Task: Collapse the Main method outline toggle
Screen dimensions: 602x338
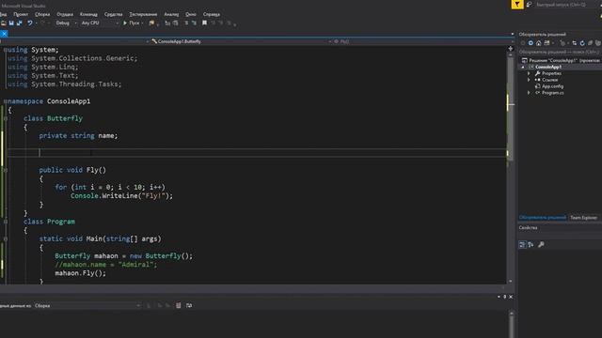Action: (6, 238)
